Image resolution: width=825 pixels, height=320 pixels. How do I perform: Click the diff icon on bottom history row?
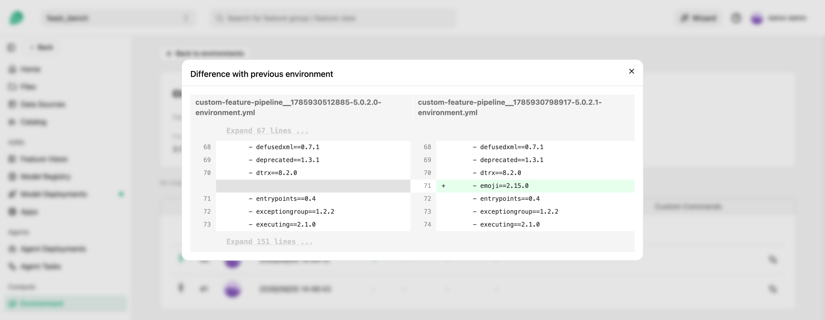point(773,289)
